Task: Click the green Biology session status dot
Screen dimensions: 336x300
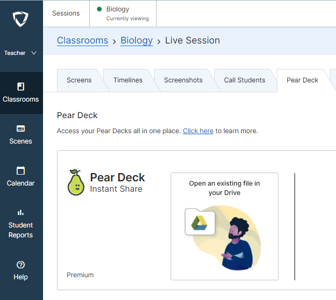Action: click(99, 9)
